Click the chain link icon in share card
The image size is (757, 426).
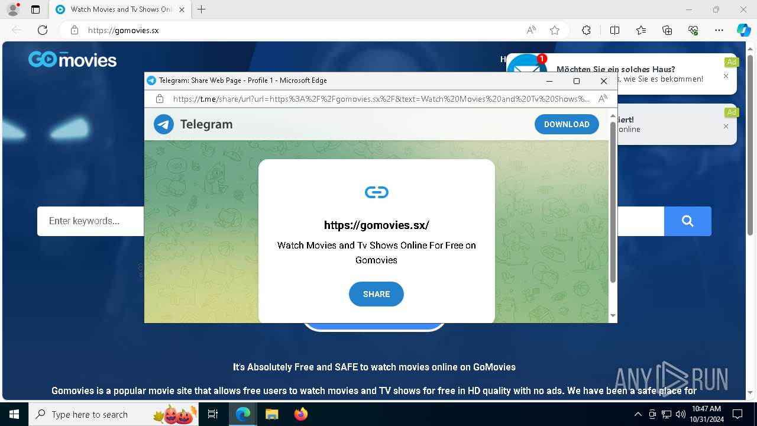[x=377, y=192]
